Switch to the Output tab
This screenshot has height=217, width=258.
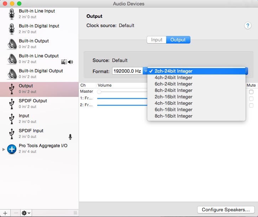178,40
